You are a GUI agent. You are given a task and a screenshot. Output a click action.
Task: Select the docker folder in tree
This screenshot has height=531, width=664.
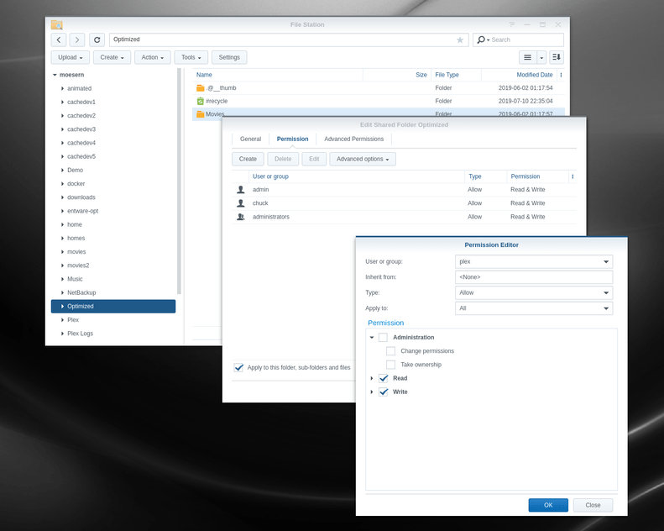[76, 183]
